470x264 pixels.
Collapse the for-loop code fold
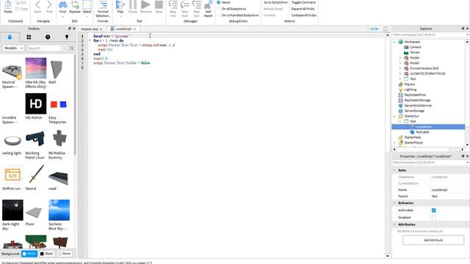(x=90, y=40)
